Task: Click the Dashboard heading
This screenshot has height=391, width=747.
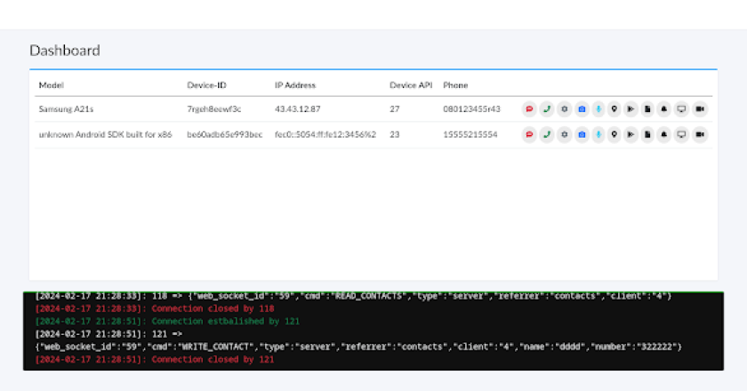Action: click(x=65, y=51)
